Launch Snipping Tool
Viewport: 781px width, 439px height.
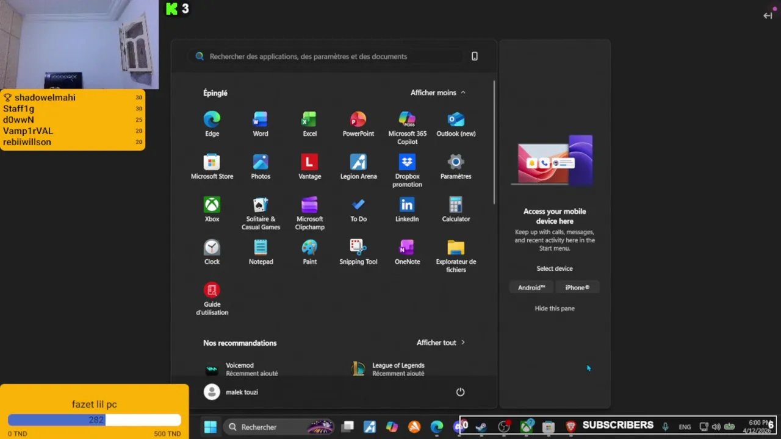[358, 252]
